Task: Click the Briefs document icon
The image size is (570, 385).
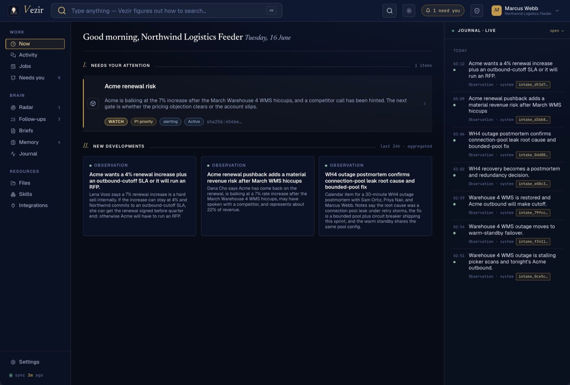Action: [13, 131]
